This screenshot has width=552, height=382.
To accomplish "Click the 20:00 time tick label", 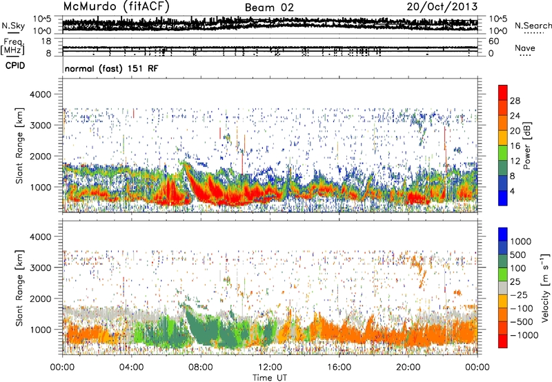I will [x=408, y=368].
